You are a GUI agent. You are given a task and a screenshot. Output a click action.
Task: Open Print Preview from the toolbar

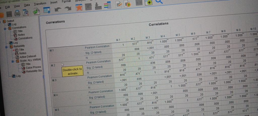click(26, 12)
